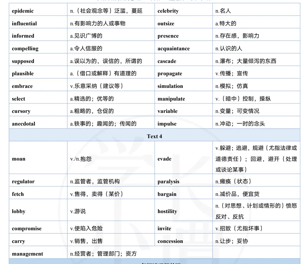The height and width of the screenshot is (264, 304).
Task: Select definition 'v.游说'
Action: 78,211
